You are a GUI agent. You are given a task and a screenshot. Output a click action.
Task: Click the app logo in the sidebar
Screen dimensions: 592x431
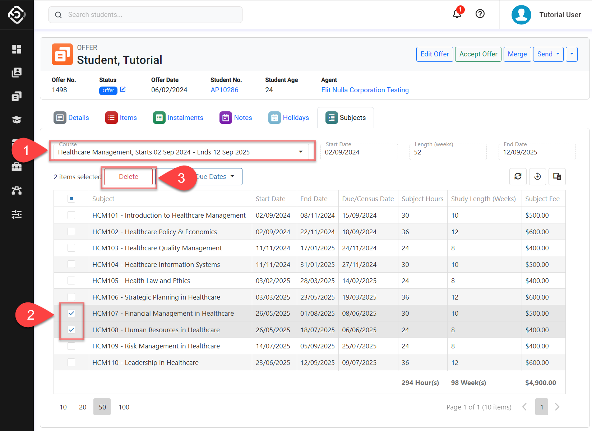pos(17,15)
